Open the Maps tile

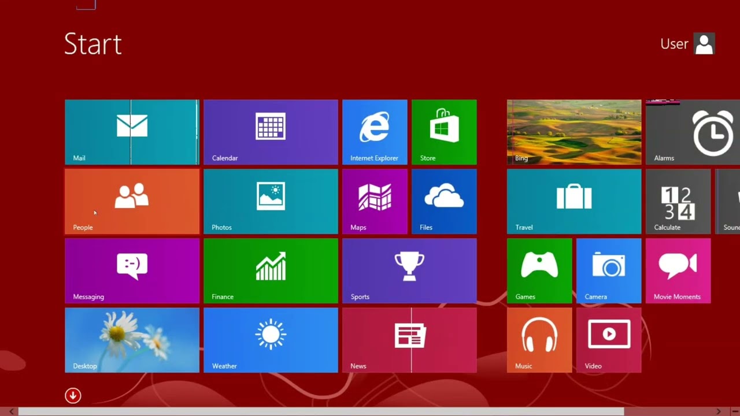point(375,202)
